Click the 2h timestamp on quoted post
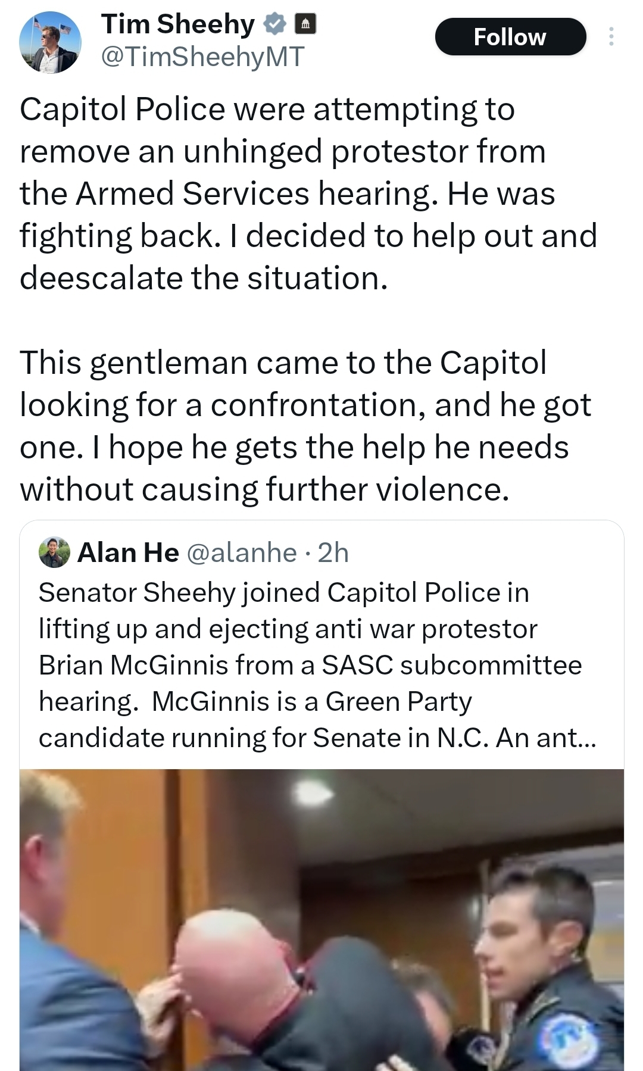 pyautogui.click(x=333, y=553)
